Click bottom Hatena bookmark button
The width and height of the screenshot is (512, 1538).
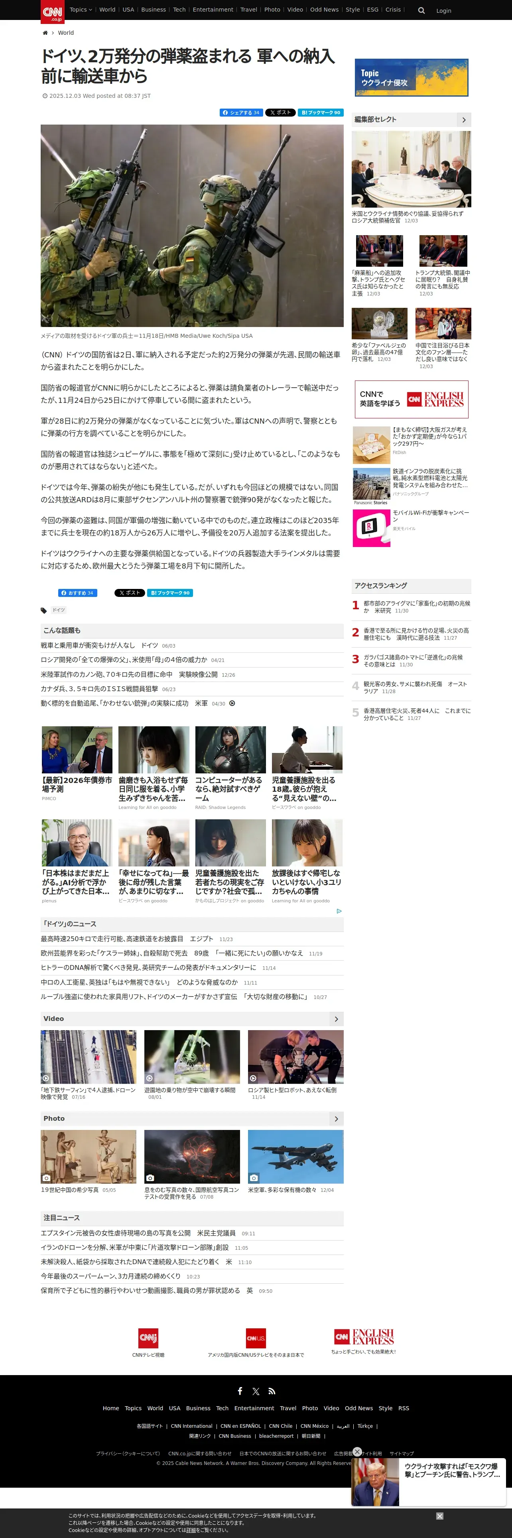coord(170,593)
